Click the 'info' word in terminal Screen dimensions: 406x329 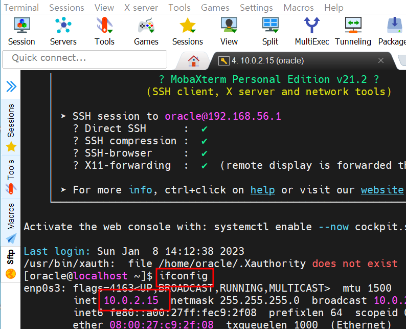click(x=140, y=190)
